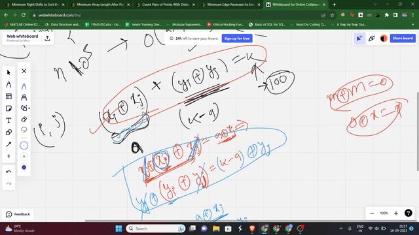This screenshot has width=419, height=235.
Task: Go back to previous page
Action: point(6,15)
